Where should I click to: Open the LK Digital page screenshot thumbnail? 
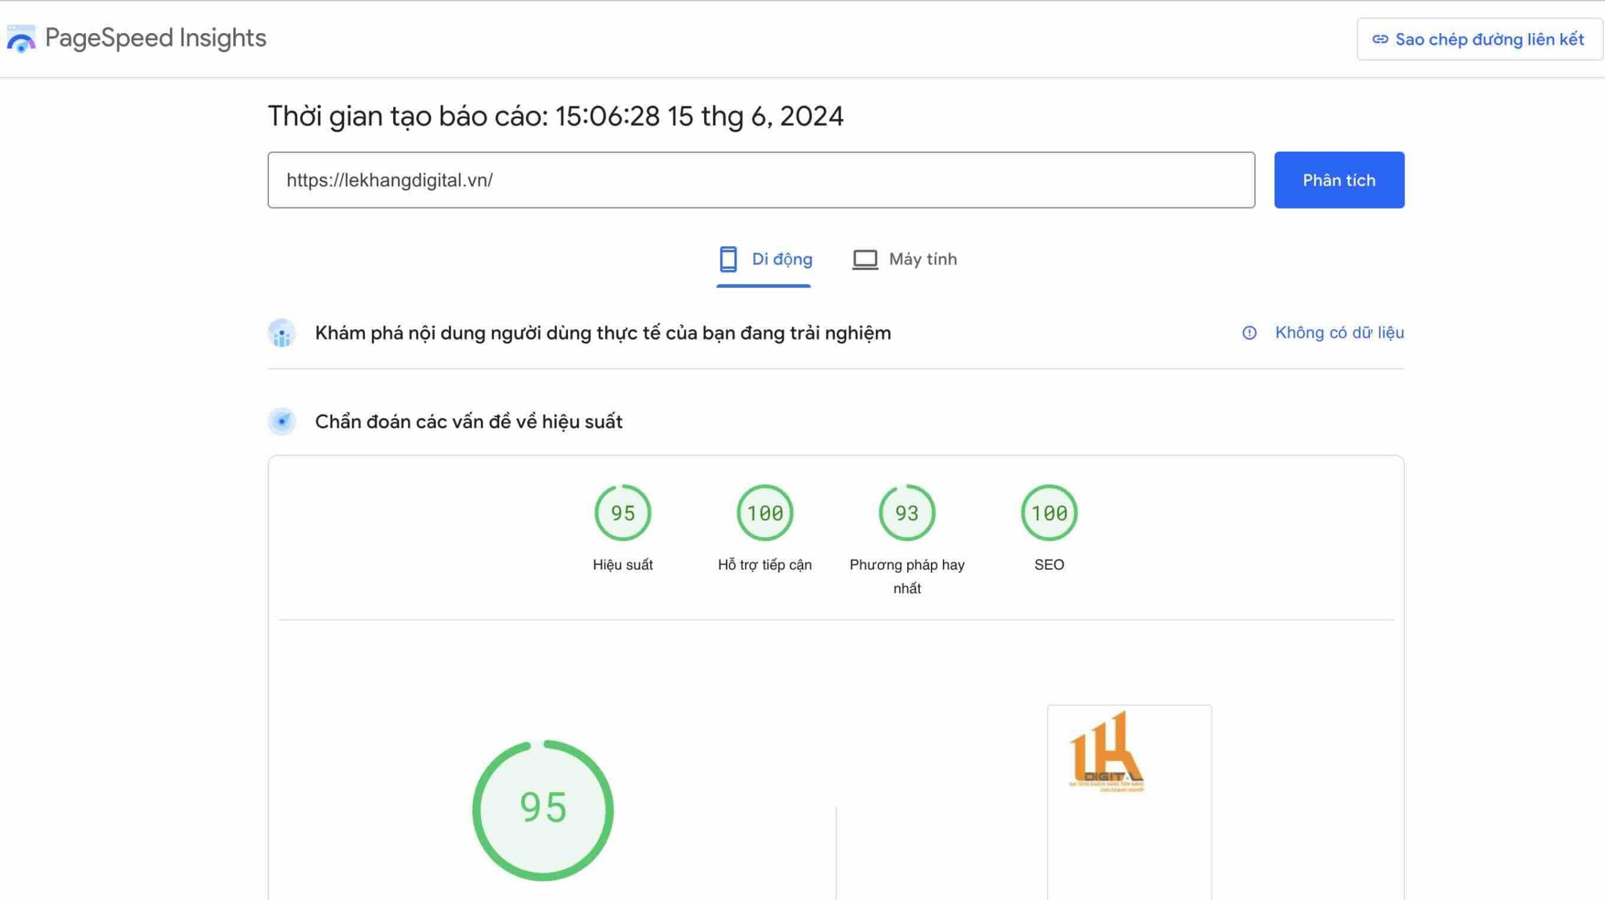1129,802
